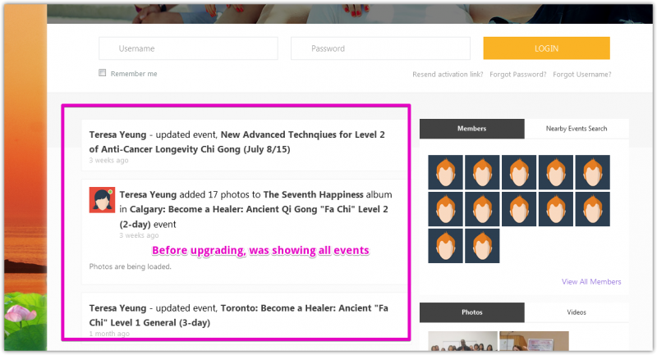The width and height of the screenshot is (657, 355).
Task: Open the second photo thumbnail under Photos
Action: (535, 341)
